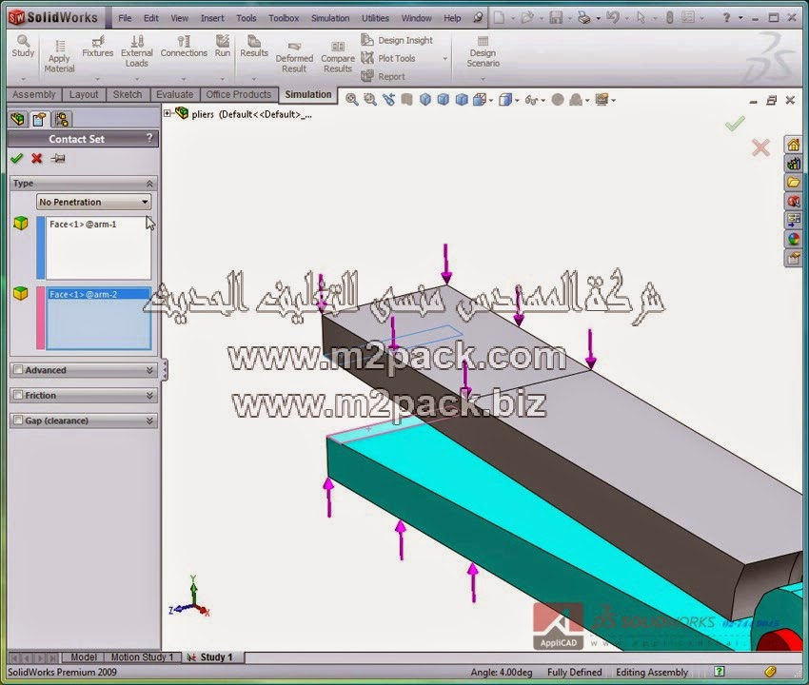The width and height of the screenshot is (809, 685).
Task: Click the Study 1 tab at the bottom
Action: pos(209,657)
